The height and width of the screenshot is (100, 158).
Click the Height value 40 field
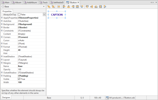pyautogui.click(x=32, y=50)
